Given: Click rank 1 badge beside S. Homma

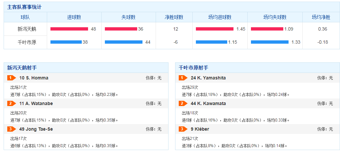Looking at the screenshot, I should 11,78.
